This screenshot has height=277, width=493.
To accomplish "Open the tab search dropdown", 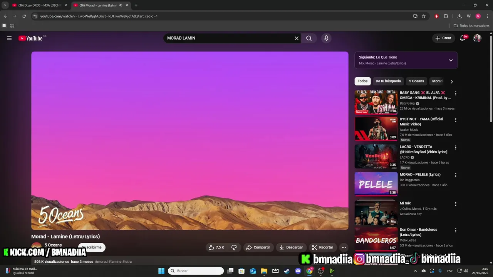I will click(5, 5).
